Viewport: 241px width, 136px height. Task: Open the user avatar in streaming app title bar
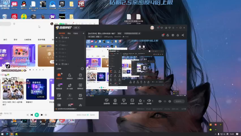[152, 28]
